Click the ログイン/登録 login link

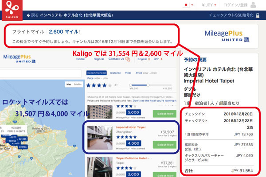235,5
